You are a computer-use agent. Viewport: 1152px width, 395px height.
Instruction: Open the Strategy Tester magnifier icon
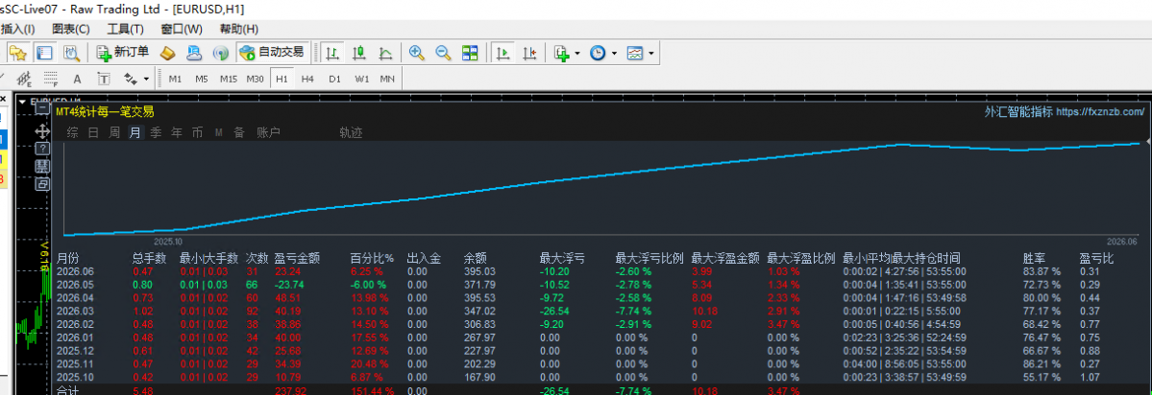click(71, 53)
